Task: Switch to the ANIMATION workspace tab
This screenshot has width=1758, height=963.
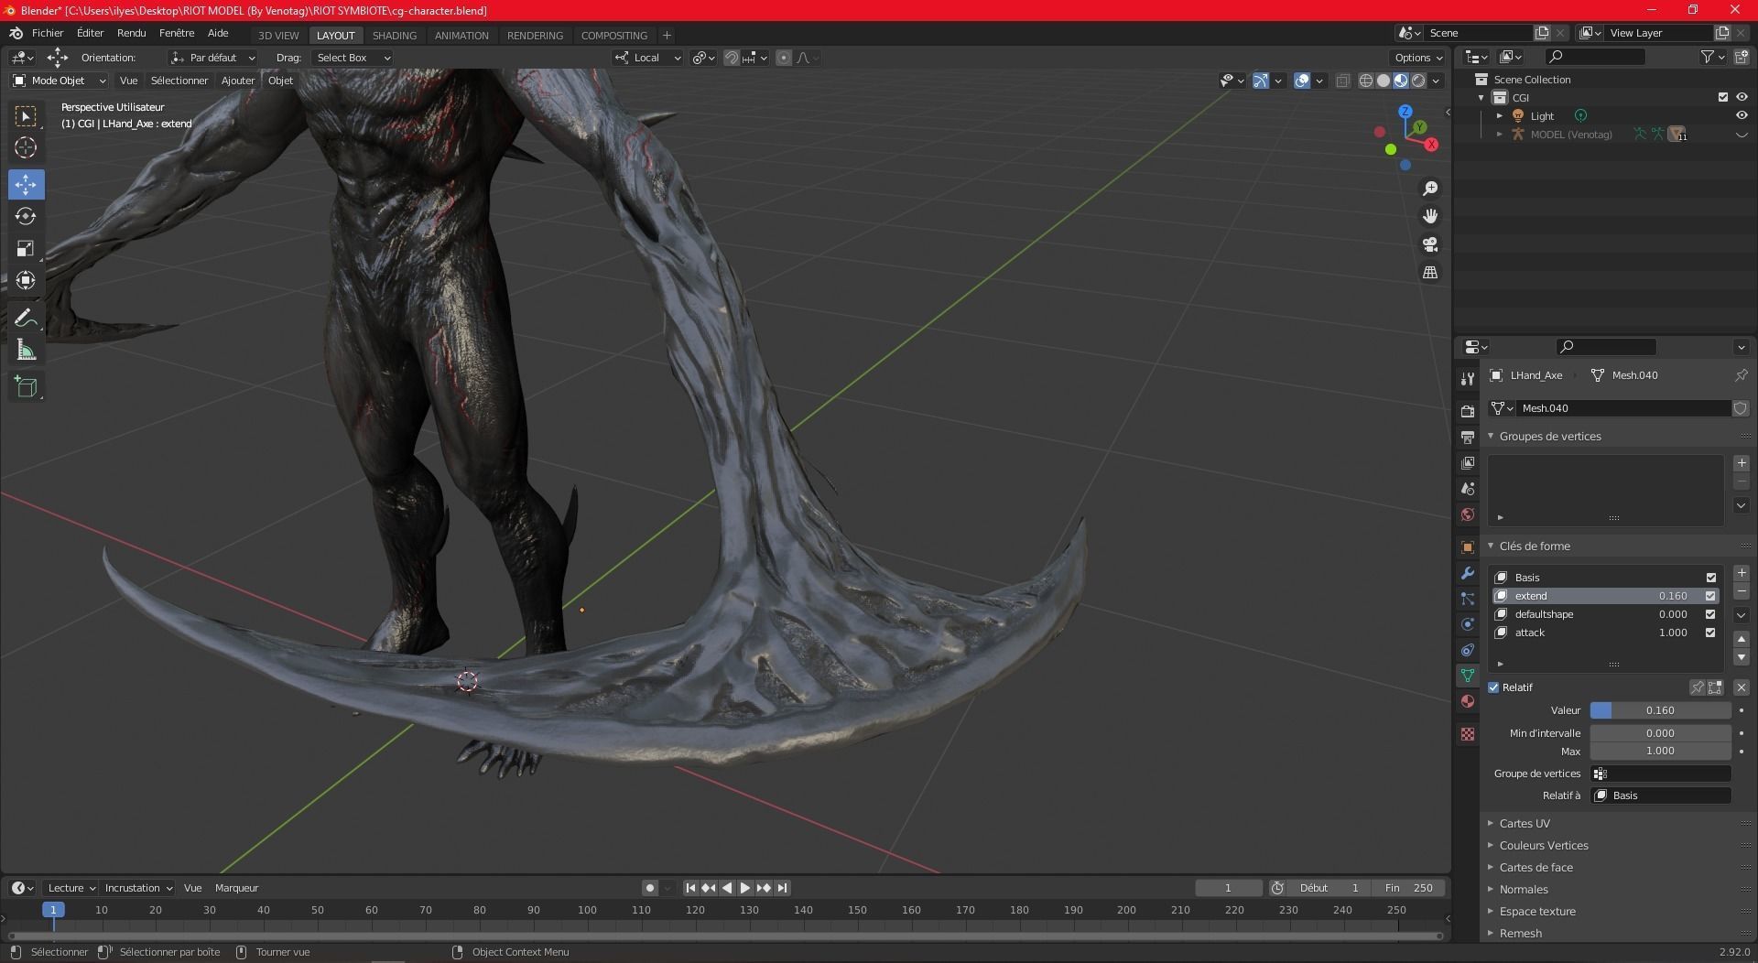Action: coord(461,36)
